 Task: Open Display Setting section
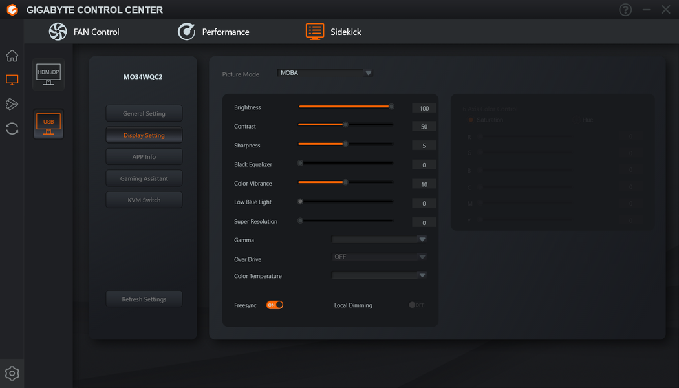pos(144,135)
